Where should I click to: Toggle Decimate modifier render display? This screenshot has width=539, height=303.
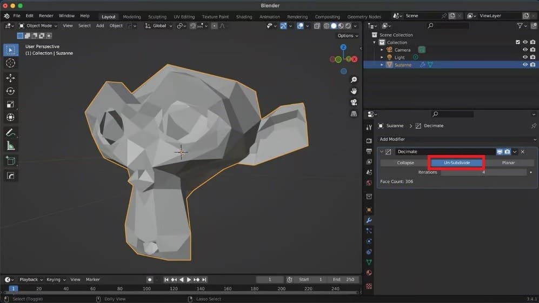pyautogui.click(x=507, y=151)
